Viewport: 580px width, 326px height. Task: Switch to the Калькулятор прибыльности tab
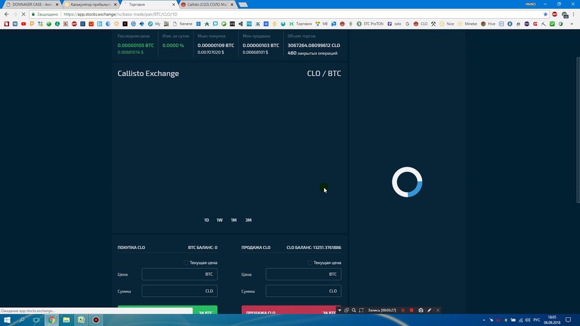click(x=90, y=5)
